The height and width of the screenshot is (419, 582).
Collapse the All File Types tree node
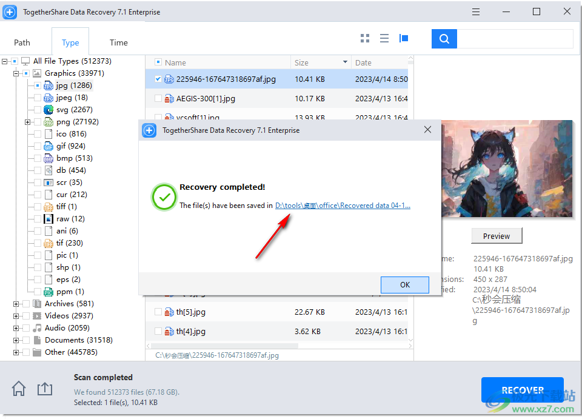tap(4, 61)
